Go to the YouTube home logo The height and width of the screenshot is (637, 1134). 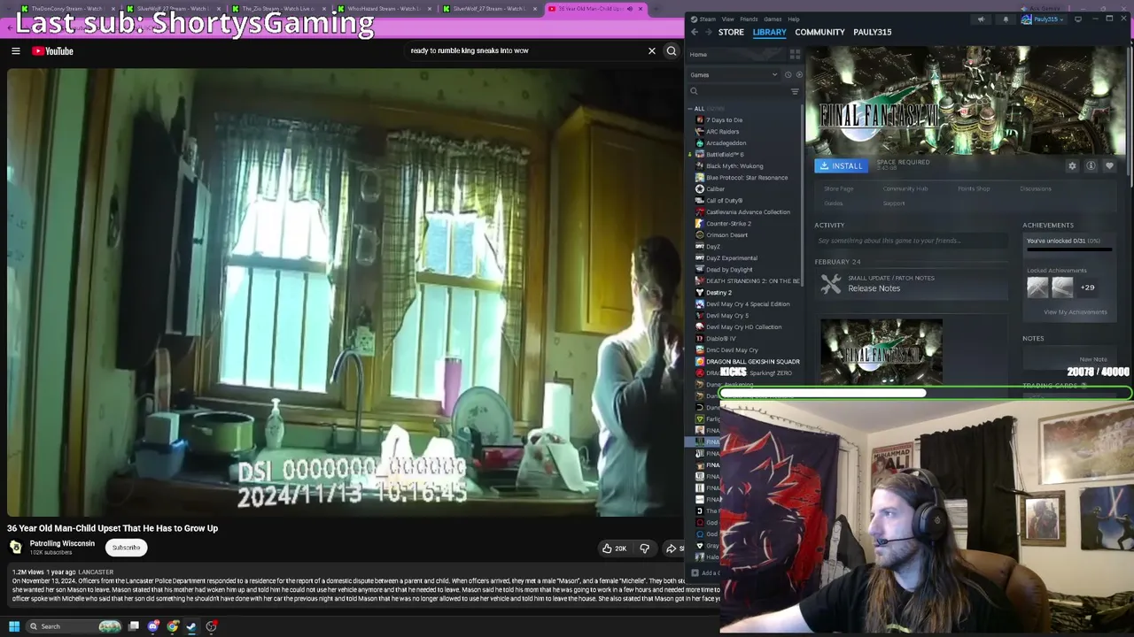click(x=53, y=51)
